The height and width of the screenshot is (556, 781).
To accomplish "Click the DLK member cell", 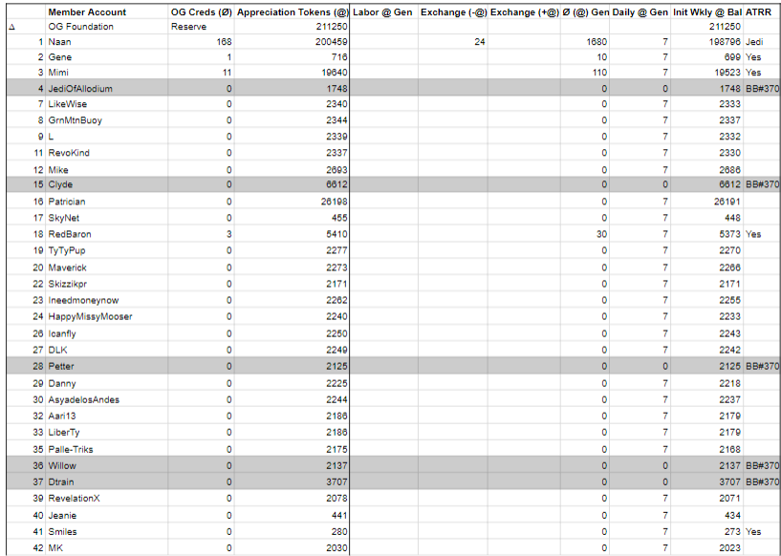I will point(107,350).
